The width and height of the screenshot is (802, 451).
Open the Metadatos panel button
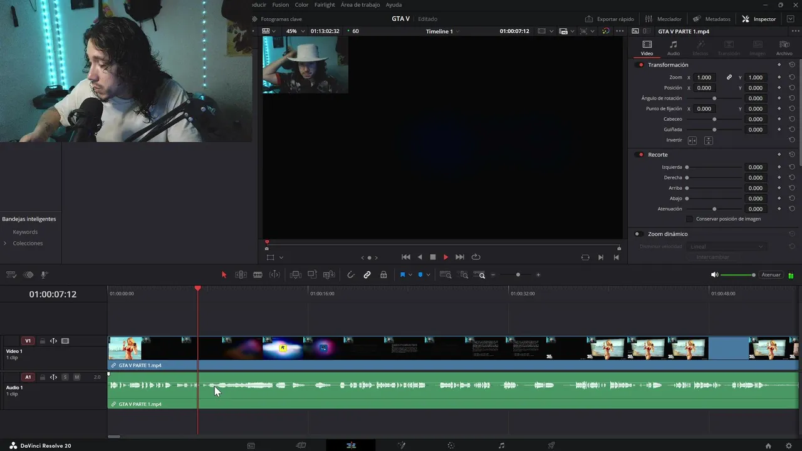coord(711,19)
